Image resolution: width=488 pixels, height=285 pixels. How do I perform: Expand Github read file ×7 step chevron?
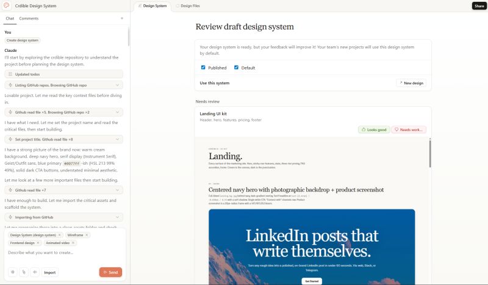(x=117, y=190)
